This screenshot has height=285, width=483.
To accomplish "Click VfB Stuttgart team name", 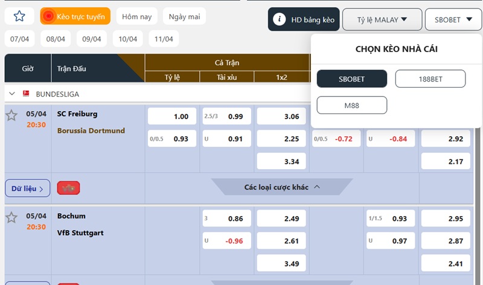I will tap(80, 233).
